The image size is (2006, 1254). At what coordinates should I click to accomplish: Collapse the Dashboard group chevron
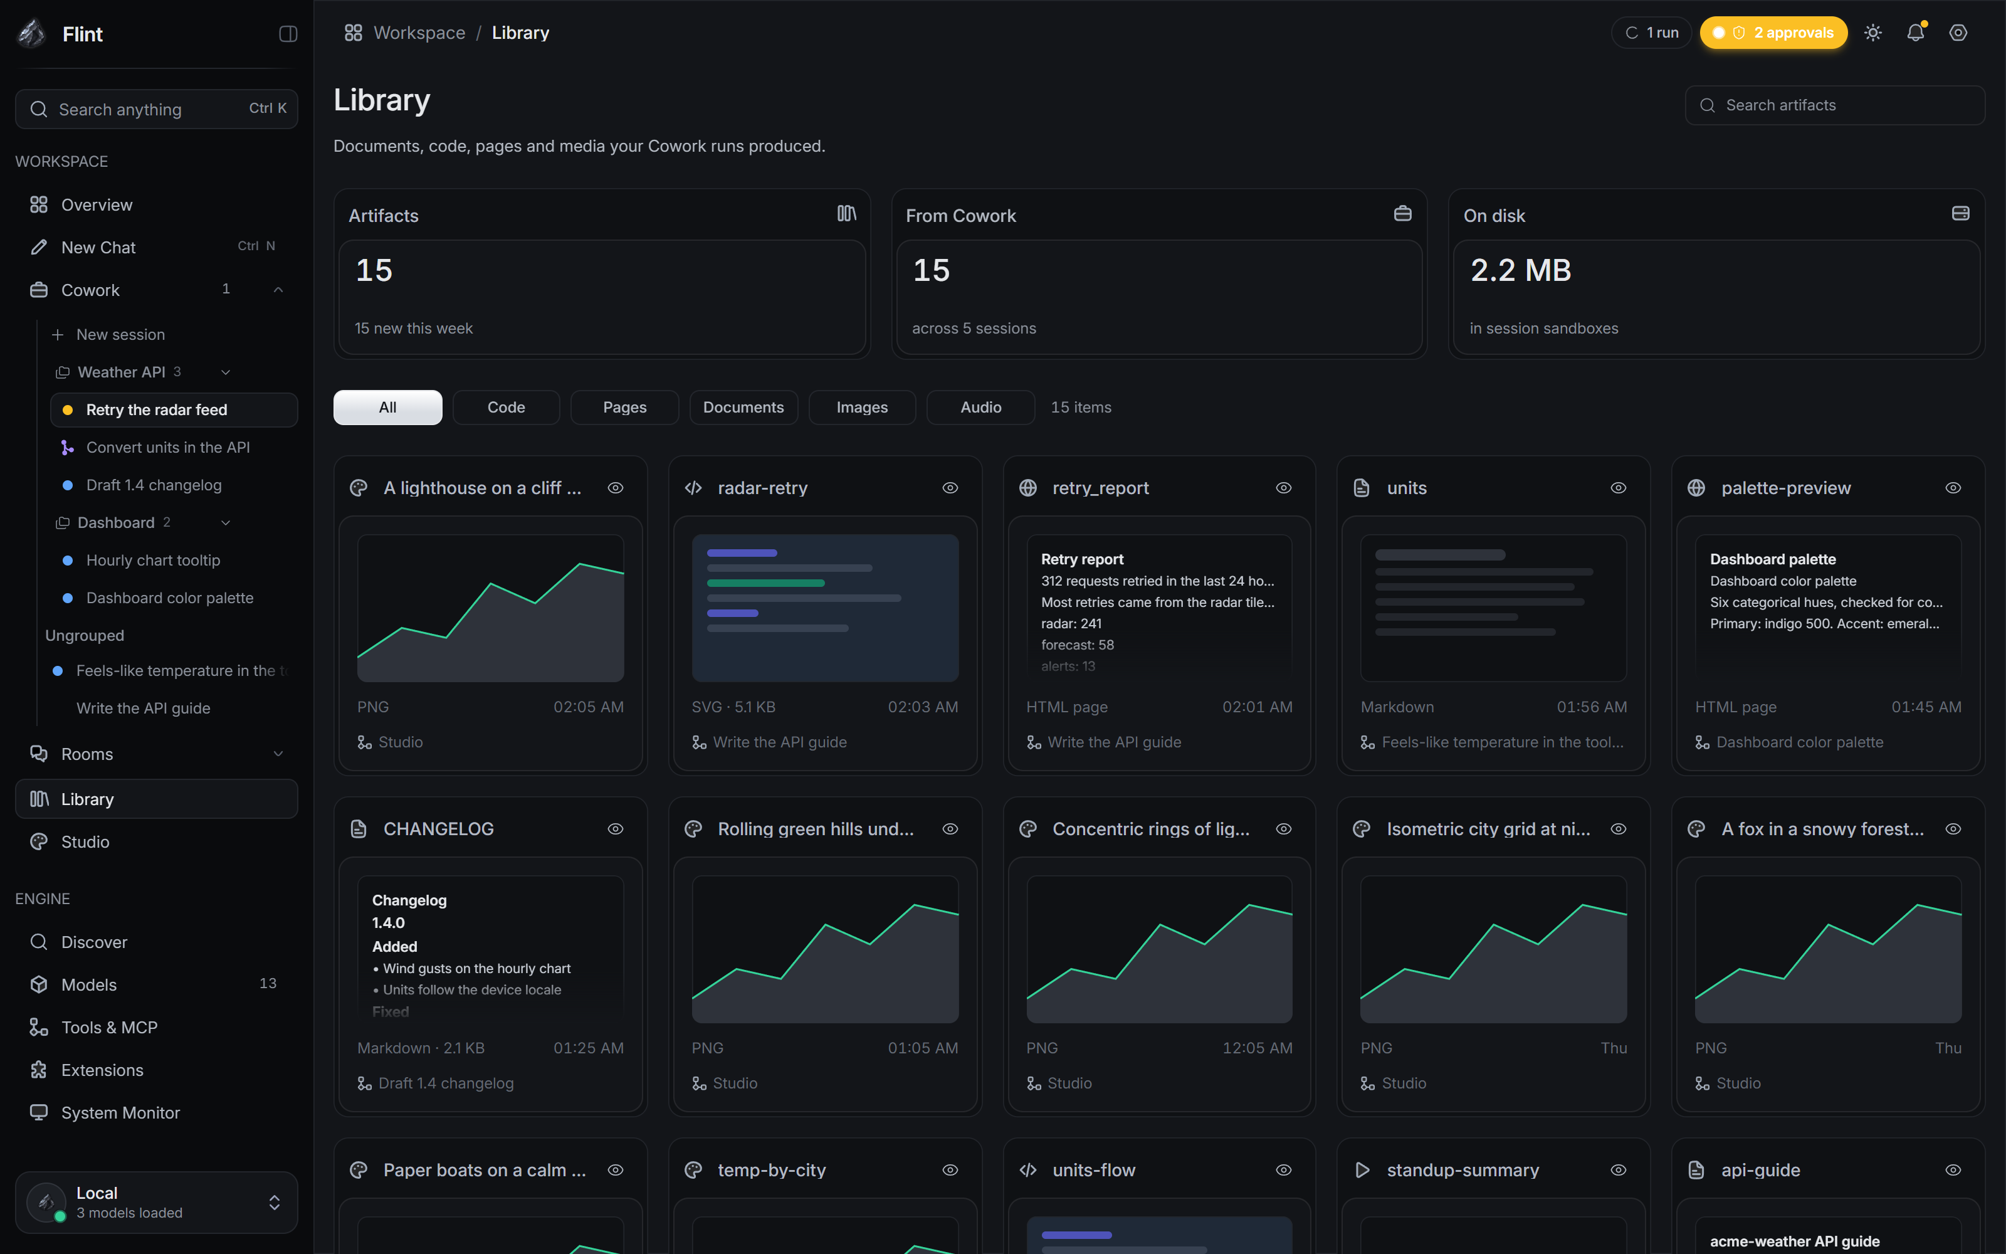pyautogui.click(x=226, y=524)
